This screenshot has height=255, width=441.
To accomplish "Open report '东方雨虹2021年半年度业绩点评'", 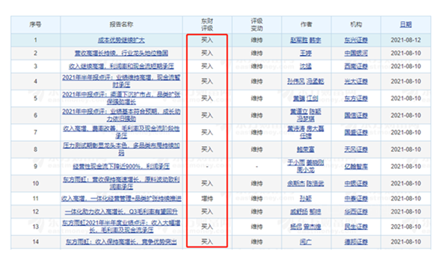I will coord(121,227).
